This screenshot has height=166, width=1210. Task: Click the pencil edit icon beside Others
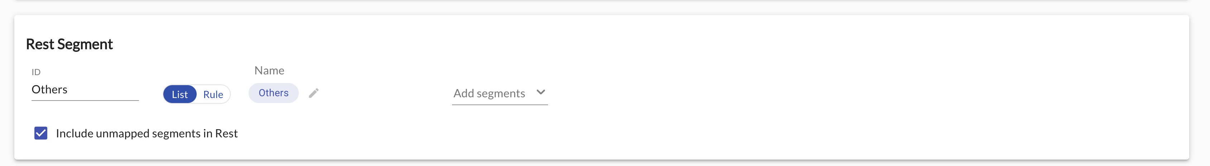click(314, 93)
